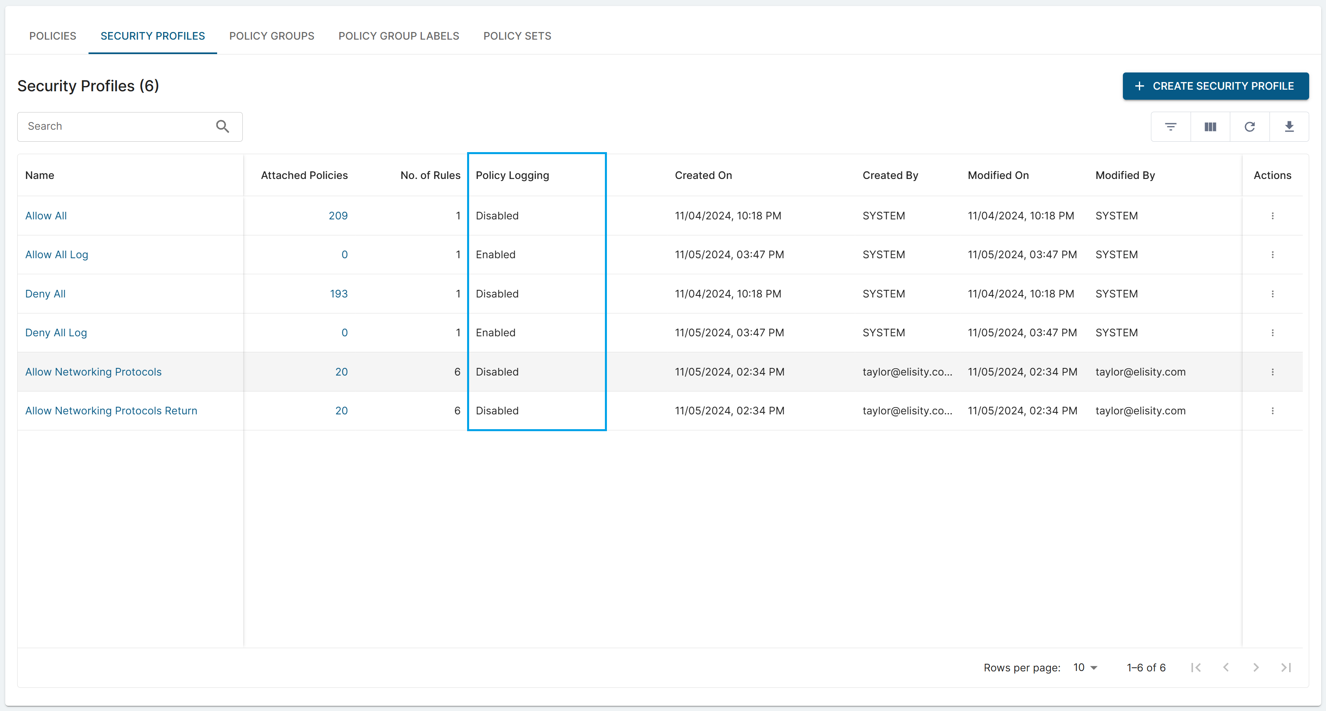The width and height of the screenshot is (1326, 711).
Task: Expand rows per page dropdown
Action: 1086,667
